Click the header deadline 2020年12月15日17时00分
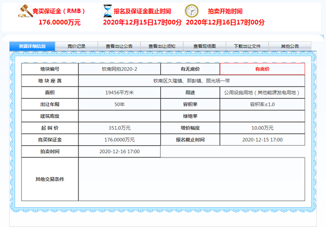Viewport: 326px width, 229px height. 142,22
